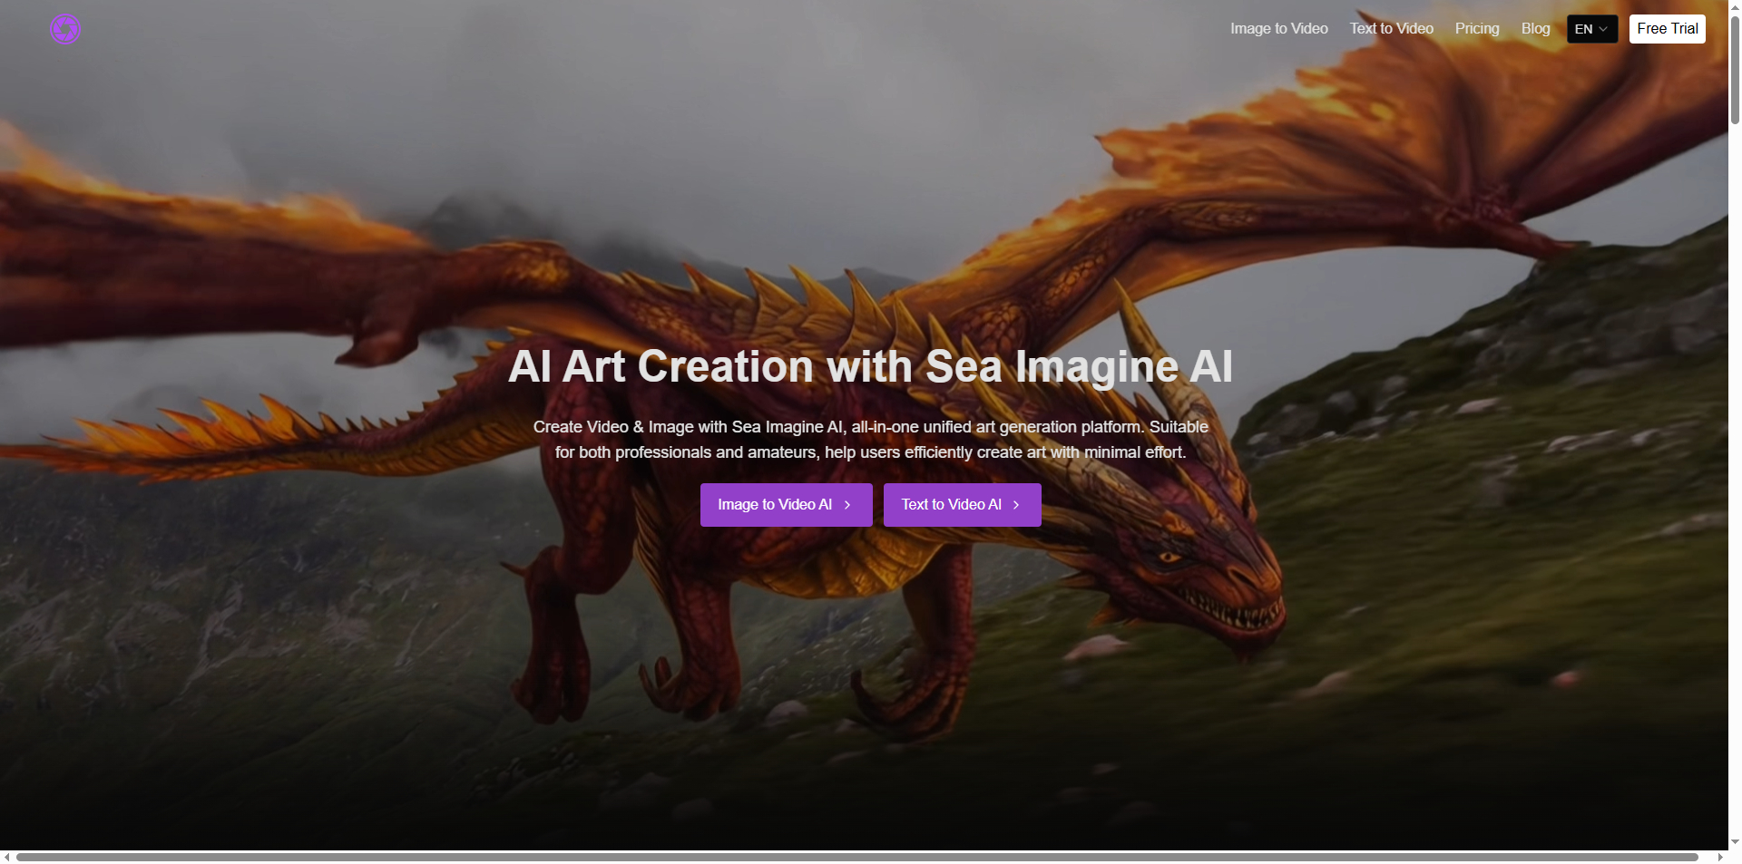Click the purple Image to Video AI button
The image size is (1742, 864).
pyautogui.click(x=787, y=505)
